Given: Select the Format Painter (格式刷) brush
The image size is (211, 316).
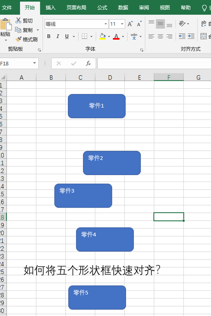Looking at the screenshot, I should pos(18,39).
